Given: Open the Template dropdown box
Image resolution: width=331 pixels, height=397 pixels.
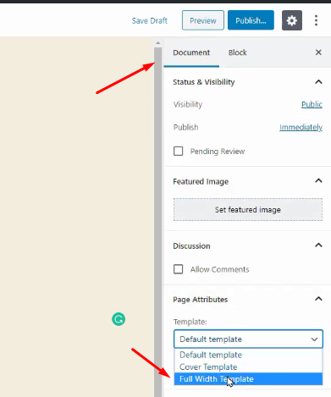Looking at the screenshot, I should [x=248, y=339].
